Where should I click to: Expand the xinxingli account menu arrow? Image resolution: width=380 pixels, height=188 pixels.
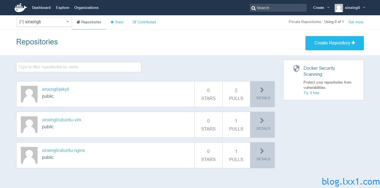tap(364, 8)
